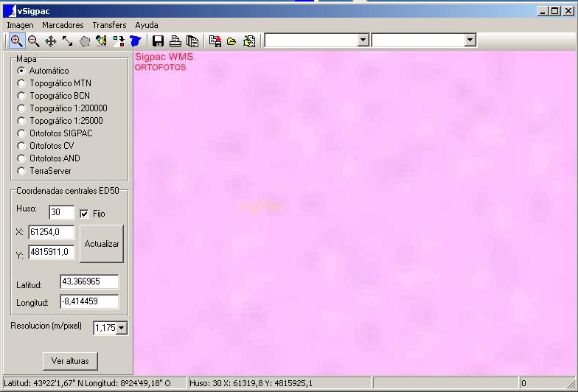Click the save floppy disk icon
The height and width of the screenshot is (392, 578).
pyautogui.click(x=158, y=41)
